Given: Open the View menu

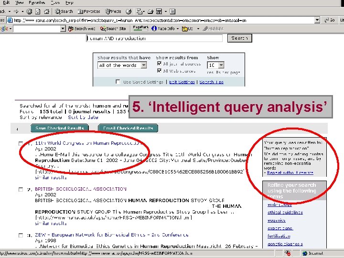Looking at the screenshot, I should (x=19, y=2).
